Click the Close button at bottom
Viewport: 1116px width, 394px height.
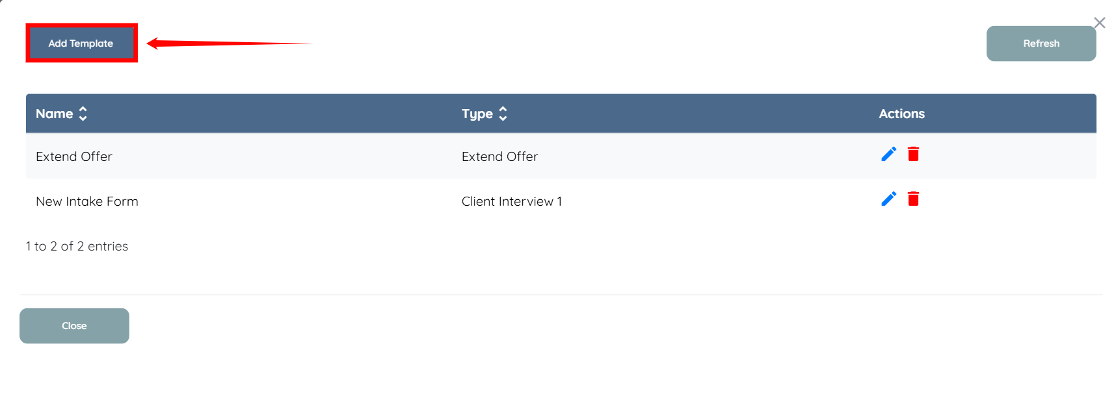click(x=74, y=326)
